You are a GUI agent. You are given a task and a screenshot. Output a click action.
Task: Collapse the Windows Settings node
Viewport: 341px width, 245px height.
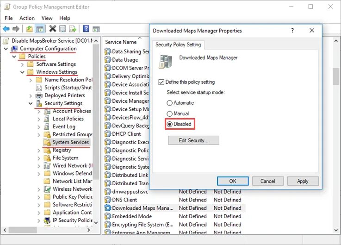tap(22, 72)
